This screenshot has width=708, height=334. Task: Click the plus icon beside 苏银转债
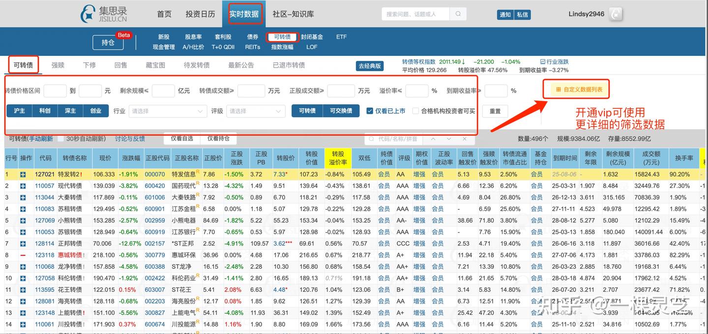coord(23,232)
